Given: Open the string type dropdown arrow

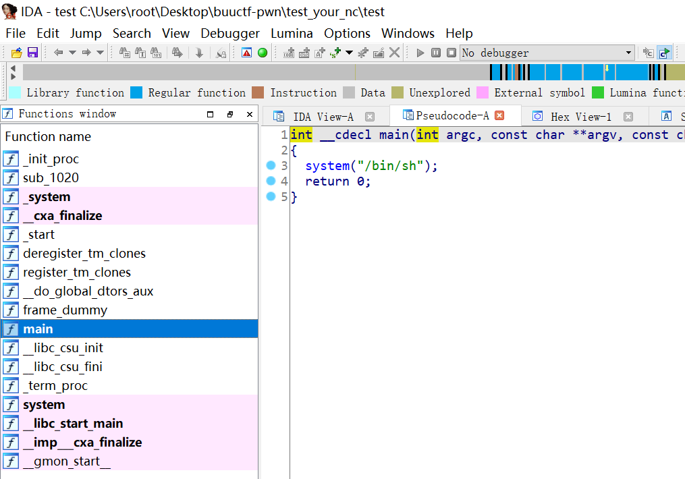Looking at the screenshot, I should click(x=349, y=53).
